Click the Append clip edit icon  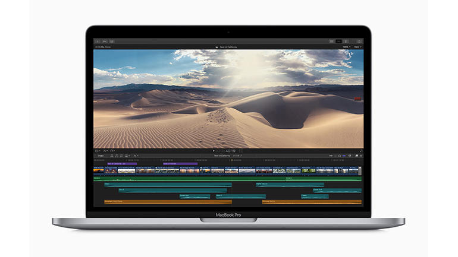[x=121, y=156]
